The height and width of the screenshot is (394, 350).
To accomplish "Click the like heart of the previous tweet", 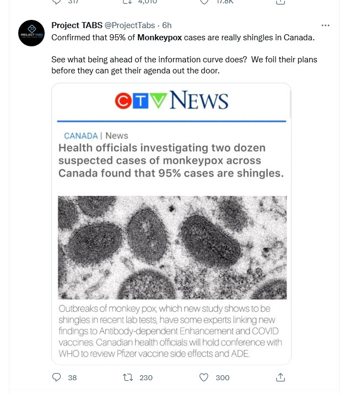I will click(x=204, y=2).
